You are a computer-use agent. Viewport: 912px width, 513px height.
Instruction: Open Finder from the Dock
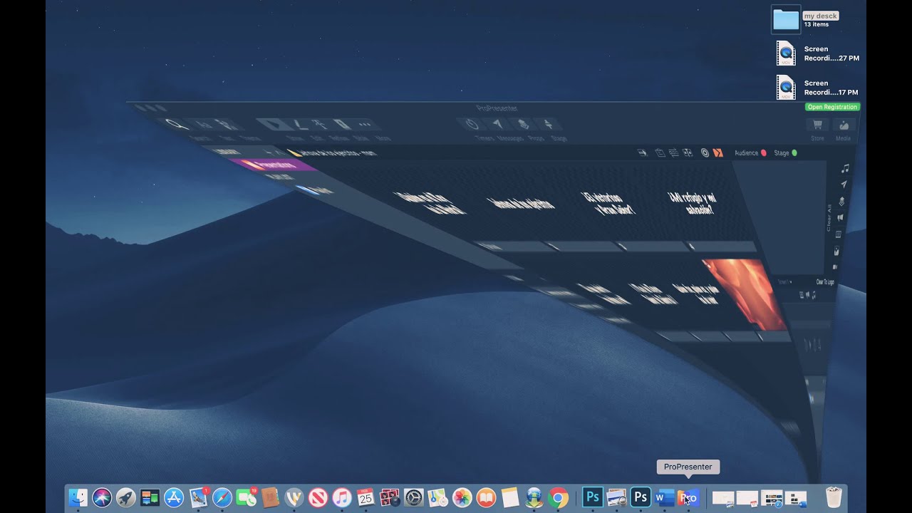click(78, 497)
